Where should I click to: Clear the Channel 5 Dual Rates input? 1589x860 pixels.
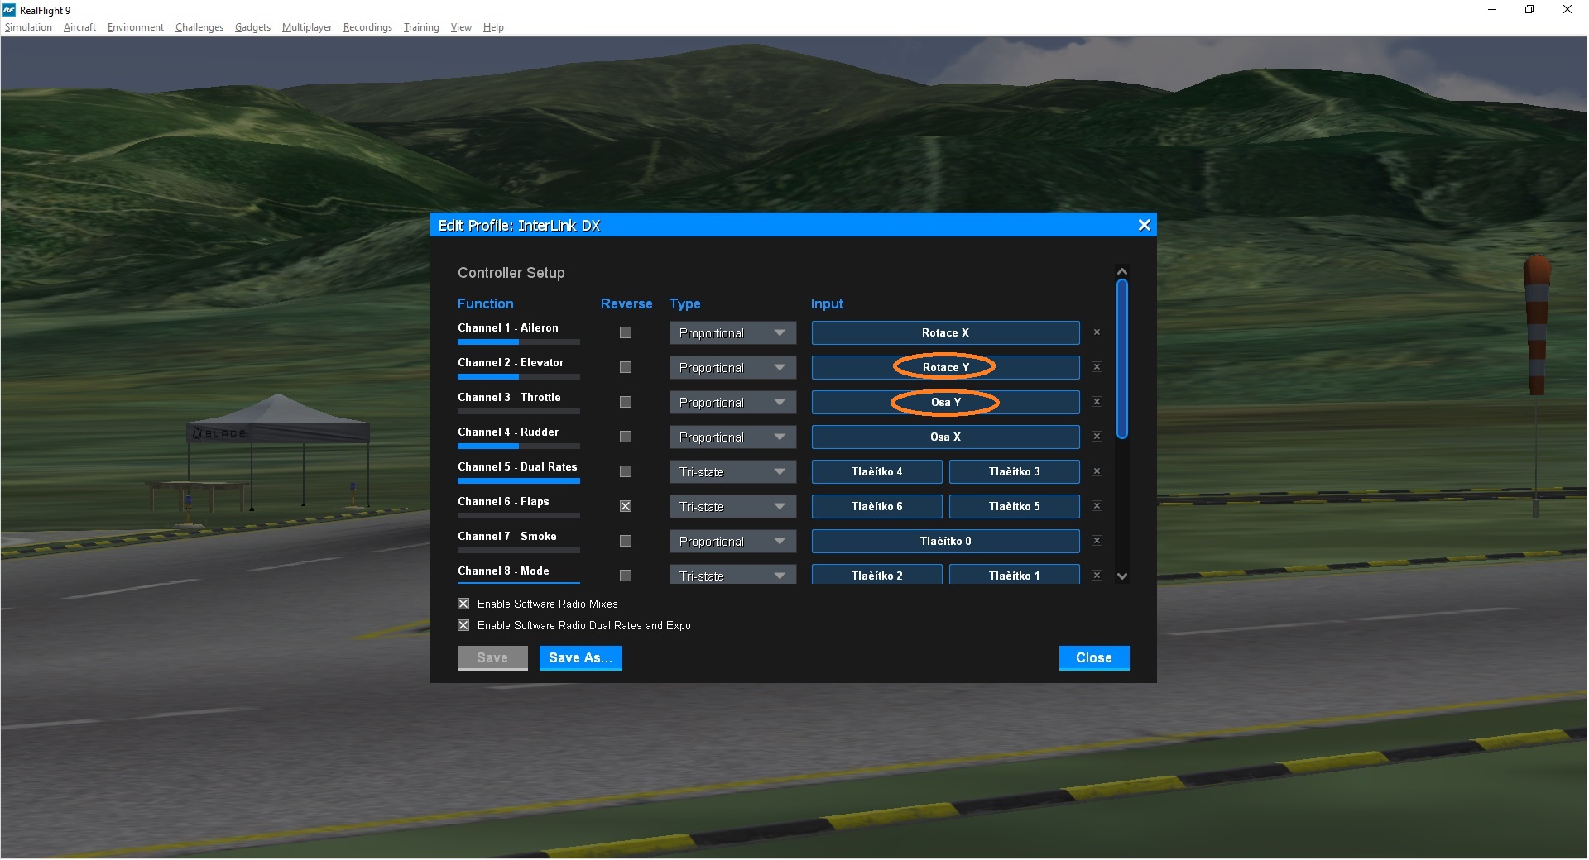click(1097, 471)
